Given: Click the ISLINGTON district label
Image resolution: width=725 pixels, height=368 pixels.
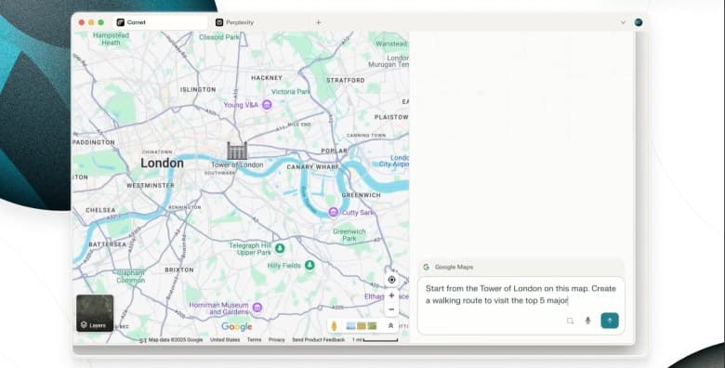Looking at the screenshot, I should (198, 89).
